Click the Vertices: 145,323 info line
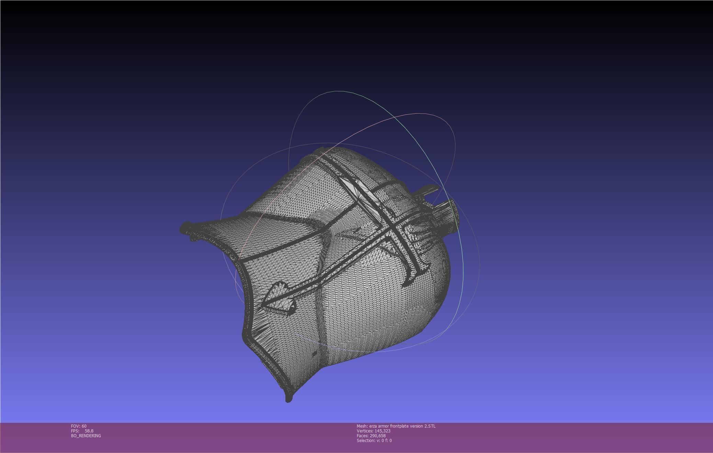713x453 pixels. pyautogui.click(x=373, y=431)
